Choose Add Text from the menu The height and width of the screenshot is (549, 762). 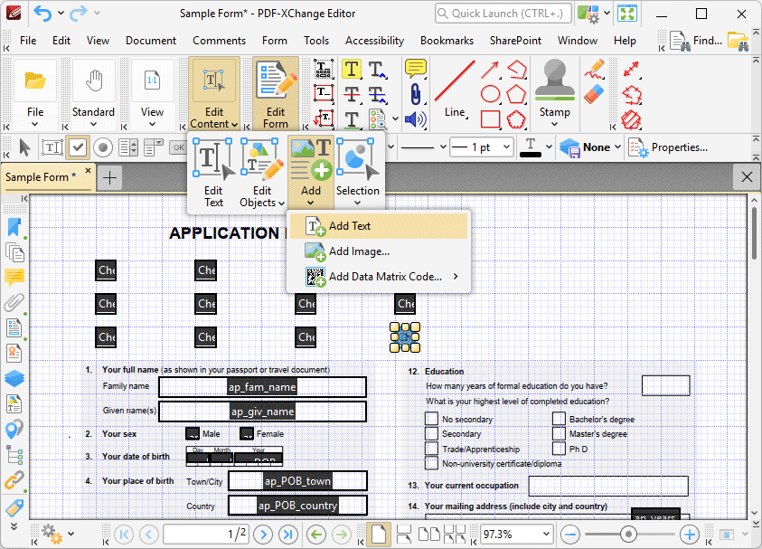pyautogui.click(x=379, y=226)
